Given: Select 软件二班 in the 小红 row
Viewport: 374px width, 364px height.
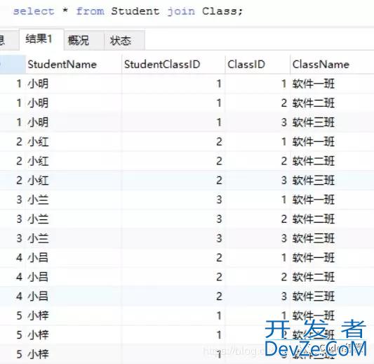Looking at the screenshot, I should 314,161.
